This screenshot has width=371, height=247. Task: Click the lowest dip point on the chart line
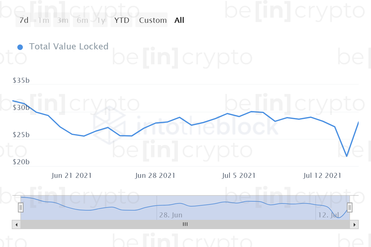pos(347,157)
